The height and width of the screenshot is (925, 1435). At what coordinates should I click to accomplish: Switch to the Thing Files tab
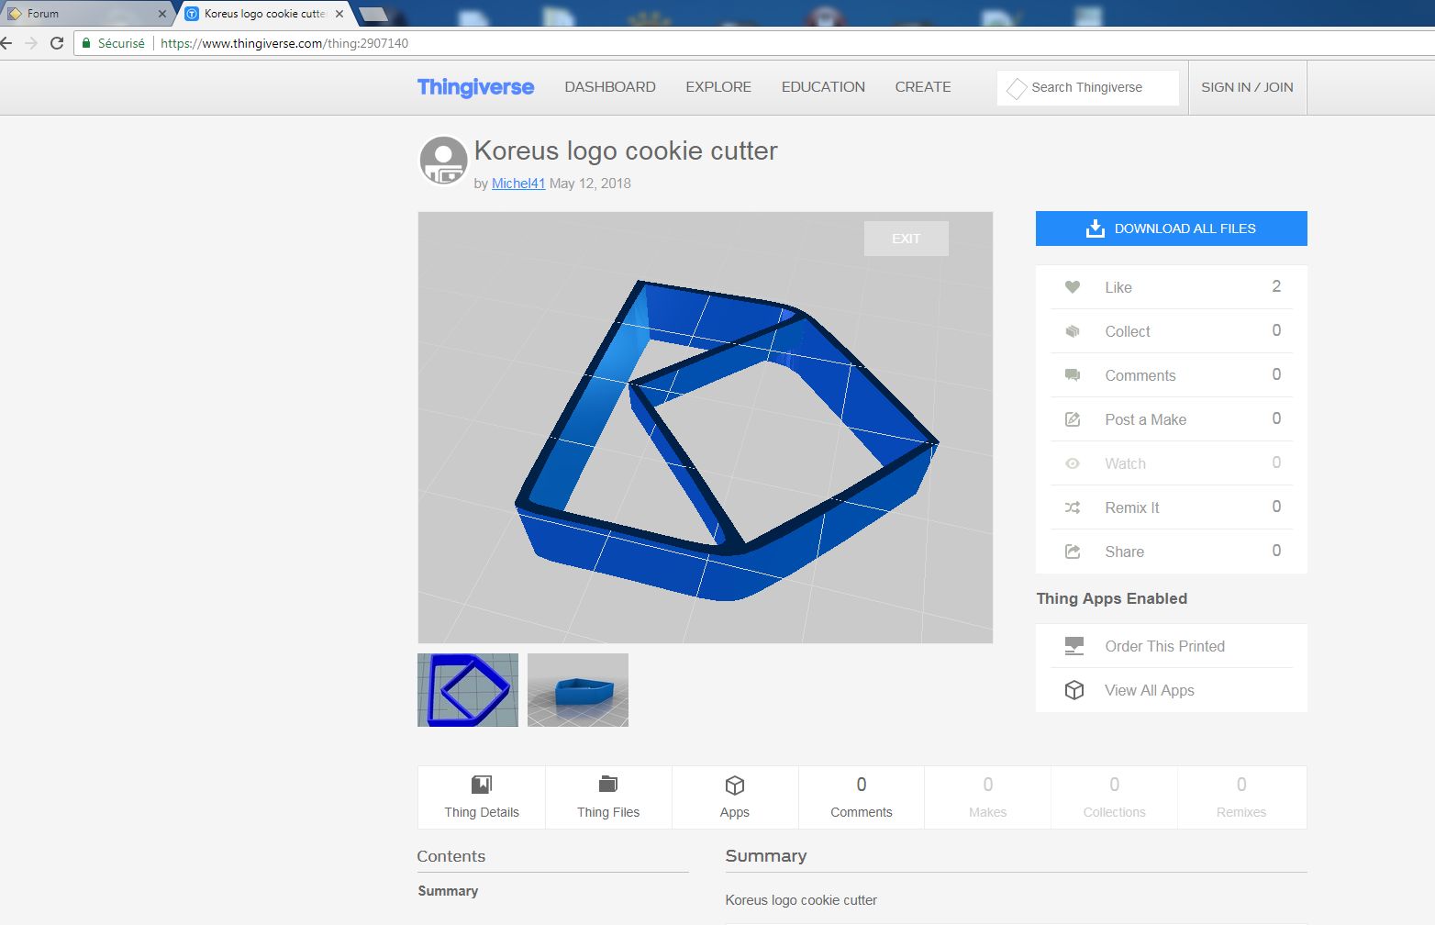[x=608, y=797]
